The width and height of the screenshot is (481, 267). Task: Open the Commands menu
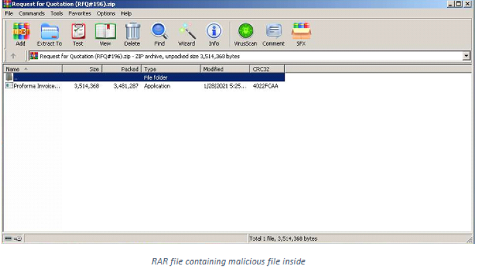click(31, 13)
